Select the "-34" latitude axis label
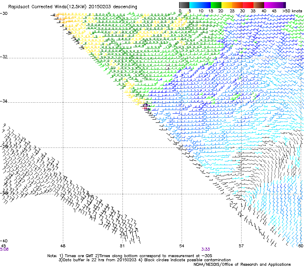This screenshot has height=267, width=304. [4, 101]
